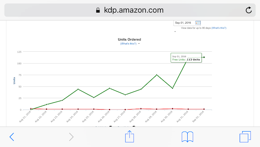Select the Aug 26 green data point
Viewport: 260px width, 147px height.
coord(109,88)
